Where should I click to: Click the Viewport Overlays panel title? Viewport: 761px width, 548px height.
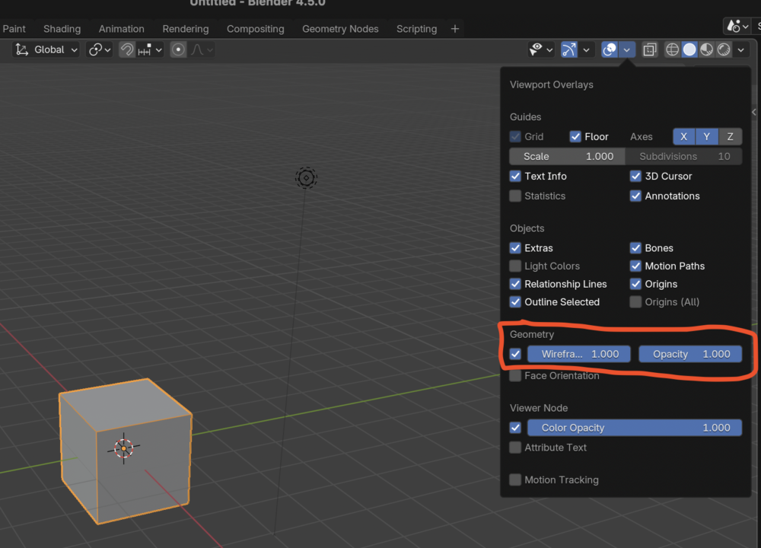pos(551,84)
